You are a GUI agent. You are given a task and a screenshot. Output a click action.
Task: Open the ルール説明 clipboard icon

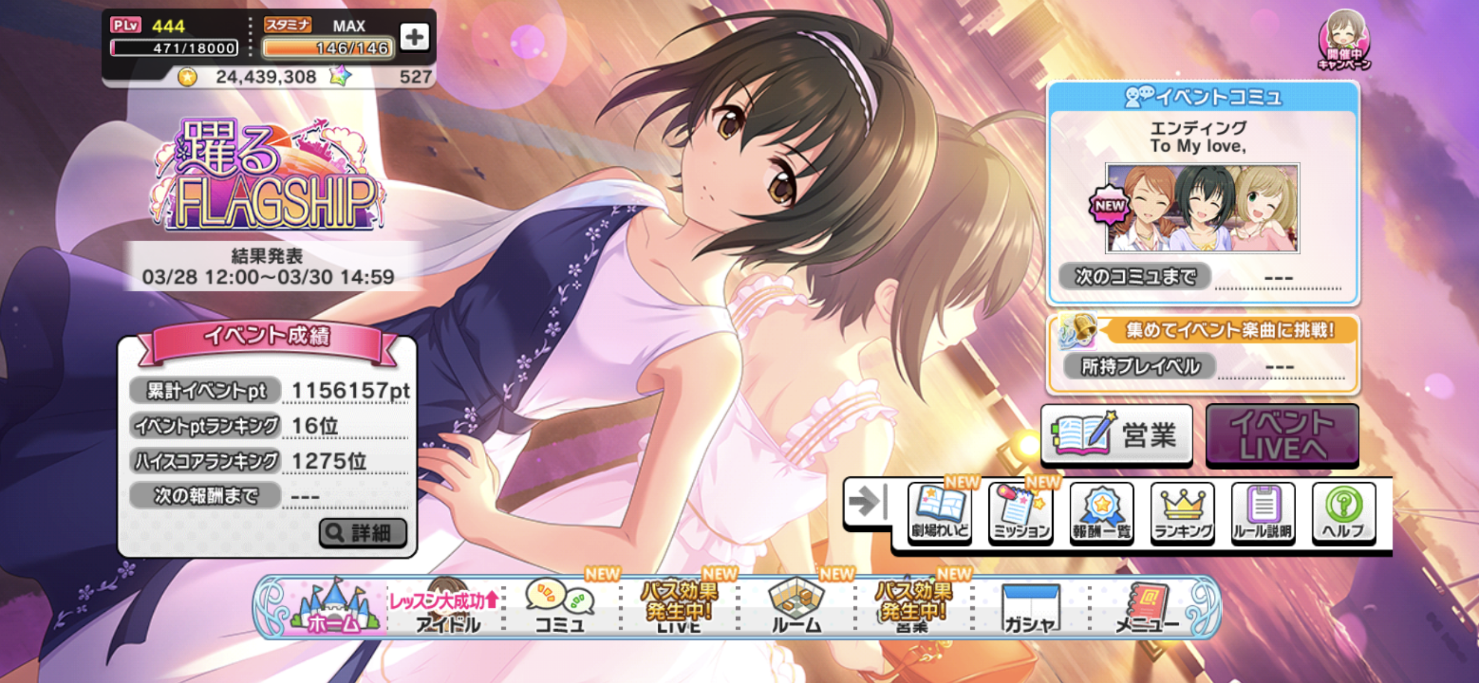click(x=1263, y=514)
